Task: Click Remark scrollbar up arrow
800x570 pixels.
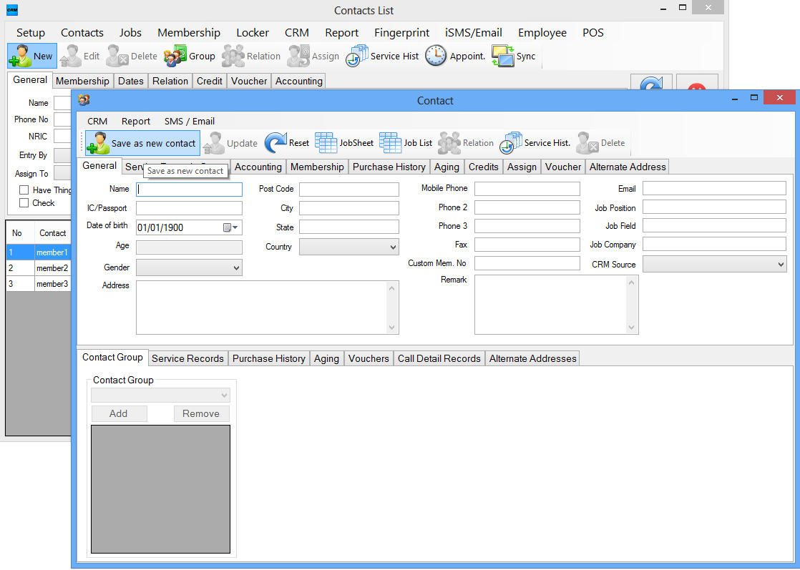Action: click(631, 282)
